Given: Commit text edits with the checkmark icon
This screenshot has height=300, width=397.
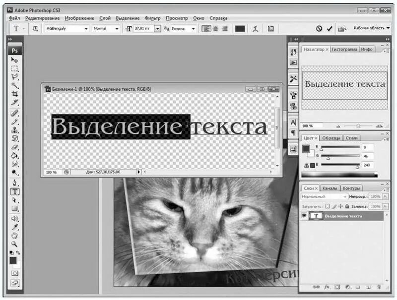Looking at the screenshot, I should [330, 29].
